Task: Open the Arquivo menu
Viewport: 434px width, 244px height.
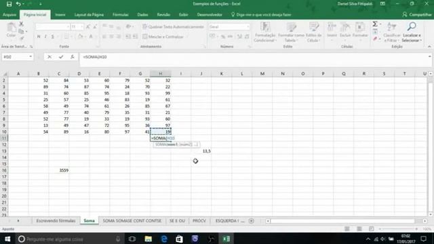Action: [x=9, y=15]
